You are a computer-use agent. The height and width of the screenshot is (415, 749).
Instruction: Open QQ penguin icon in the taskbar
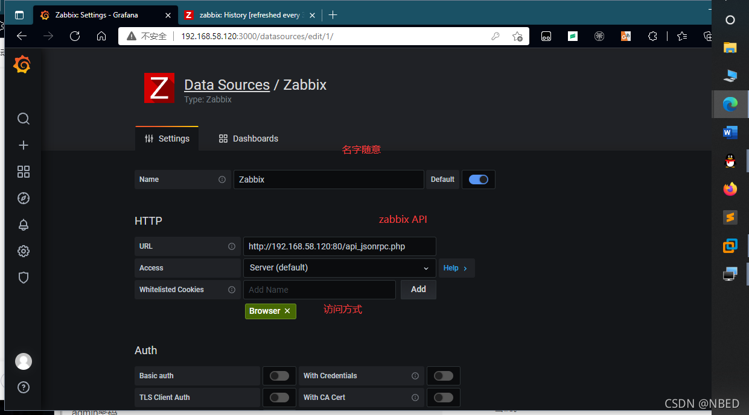click(x=730, y=161)
